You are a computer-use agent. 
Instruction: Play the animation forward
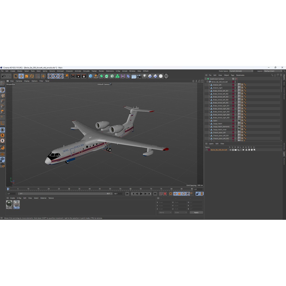[x=141, y=194]
